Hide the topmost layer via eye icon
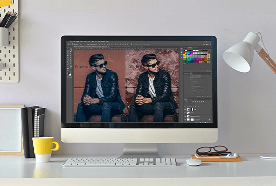The width and height of the screenshot is (276, 186). pyautogui.click(x=185, y=110)
